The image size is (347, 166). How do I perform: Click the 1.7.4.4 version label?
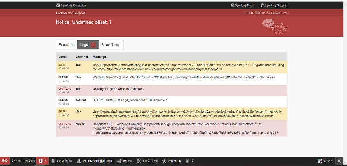pyautogui.click(x=328, y=161)
